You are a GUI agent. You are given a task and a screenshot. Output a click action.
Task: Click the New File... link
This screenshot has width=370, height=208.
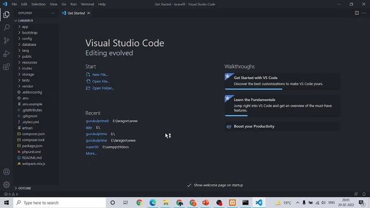pos(100,75)
